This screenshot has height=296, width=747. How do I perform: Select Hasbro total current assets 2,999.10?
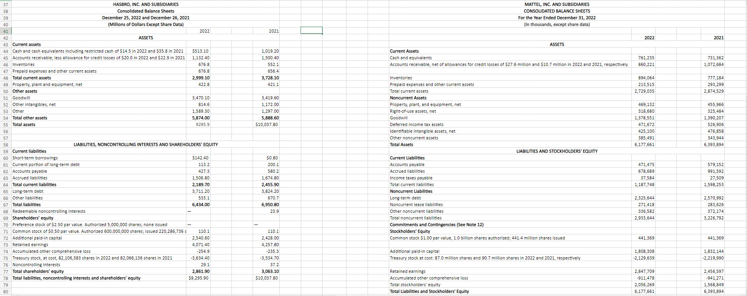[x=201, y=78]
